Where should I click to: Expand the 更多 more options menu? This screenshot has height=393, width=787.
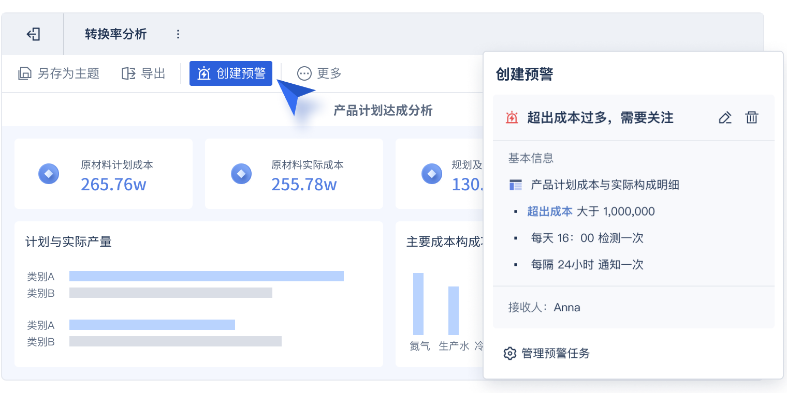pos(319,73)
